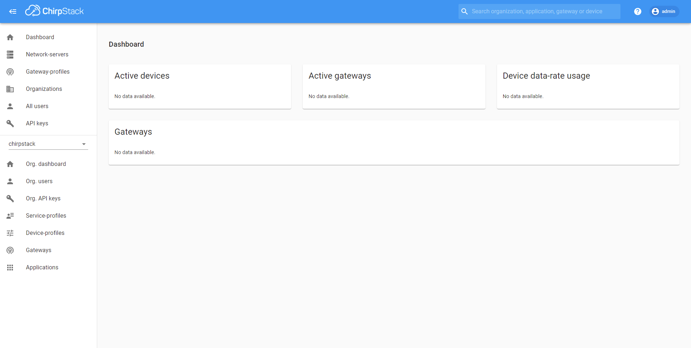
Task: Open the help question mark icon
Action: [637, 11]
